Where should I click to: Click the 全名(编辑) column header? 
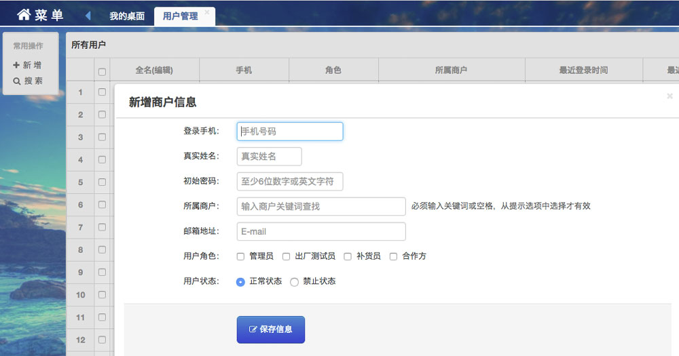(x=154, y=70)
